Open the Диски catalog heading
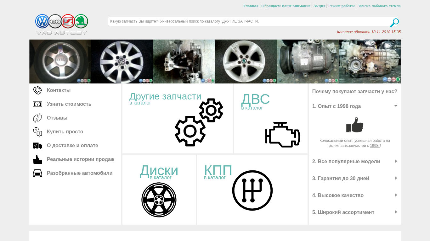Image resolution: width=430 pixels, height=241 pixels. pyautogui.click(x=159, y=170)
